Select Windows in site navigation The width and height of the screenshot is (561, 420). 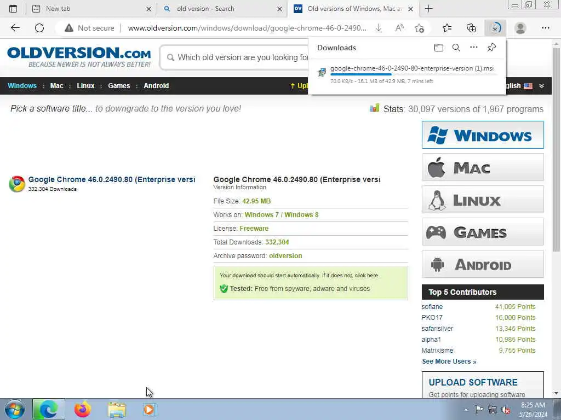tap(22, 86)
